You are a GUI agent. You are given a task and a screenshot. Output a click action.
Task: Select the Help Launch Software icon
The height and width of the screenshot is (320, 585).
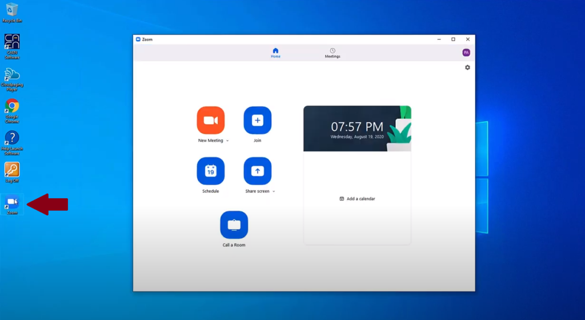12,139
